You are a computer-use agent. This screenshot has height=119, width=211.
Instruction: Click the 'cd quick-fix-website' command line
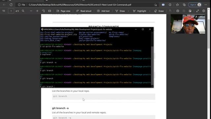[x=52, y=46]
